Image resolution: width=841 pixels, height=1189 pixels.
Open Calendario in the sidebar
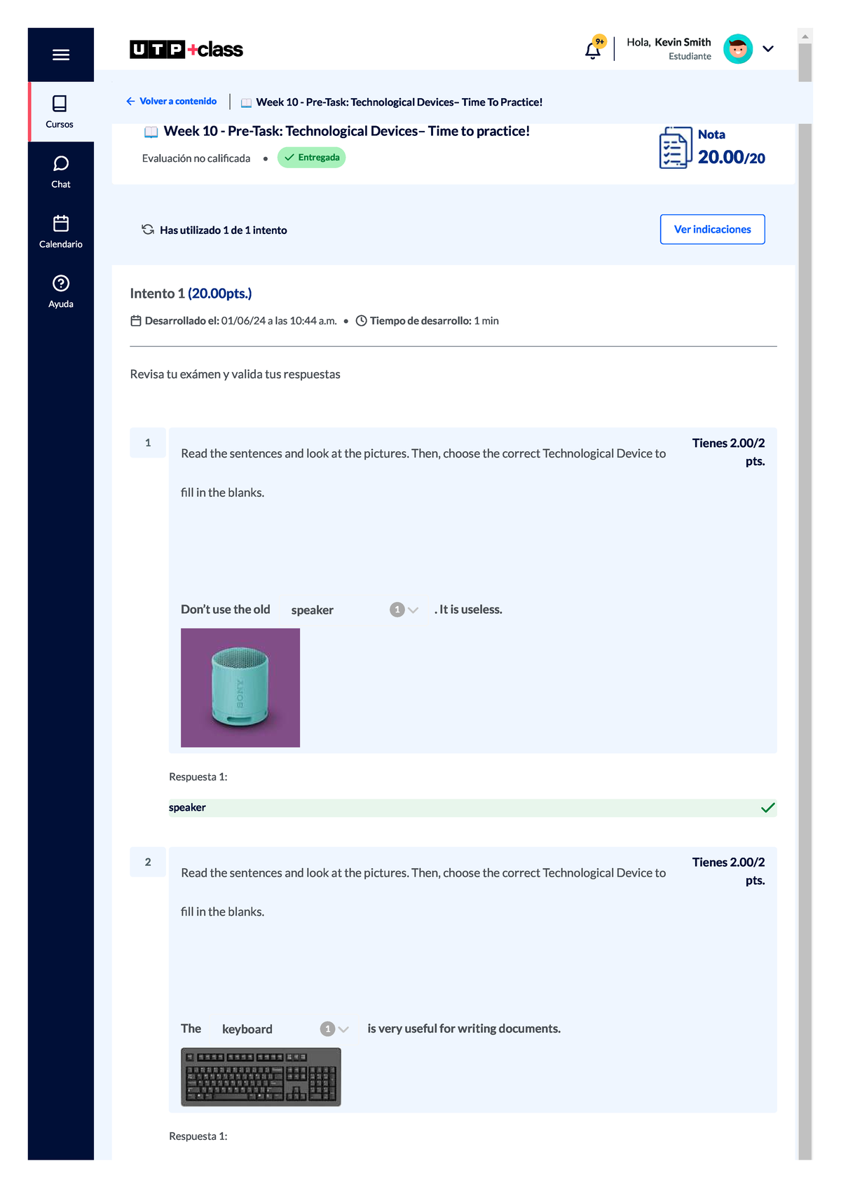coord(61,232)
